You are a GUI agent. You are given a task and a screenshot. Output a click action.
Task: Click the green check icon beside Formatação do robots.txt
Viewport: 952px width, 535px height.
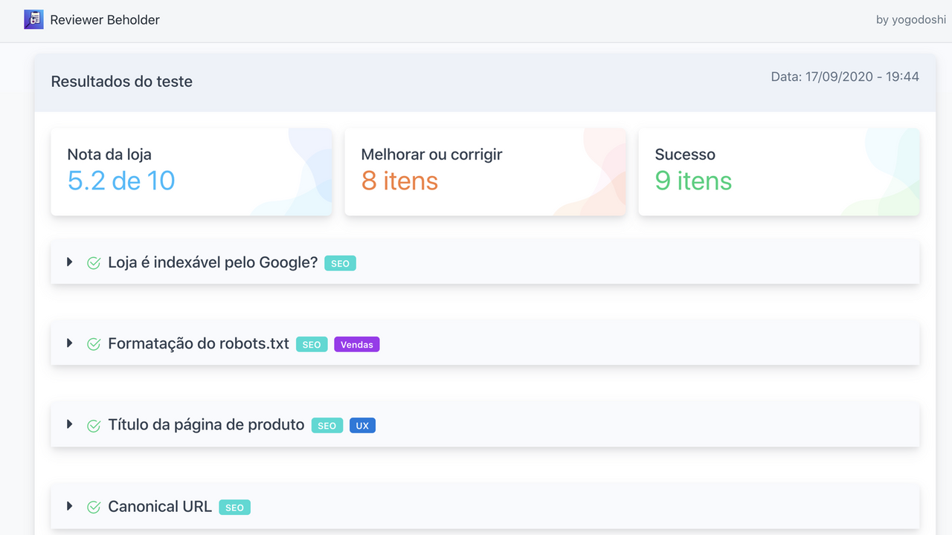coord(94,344)
